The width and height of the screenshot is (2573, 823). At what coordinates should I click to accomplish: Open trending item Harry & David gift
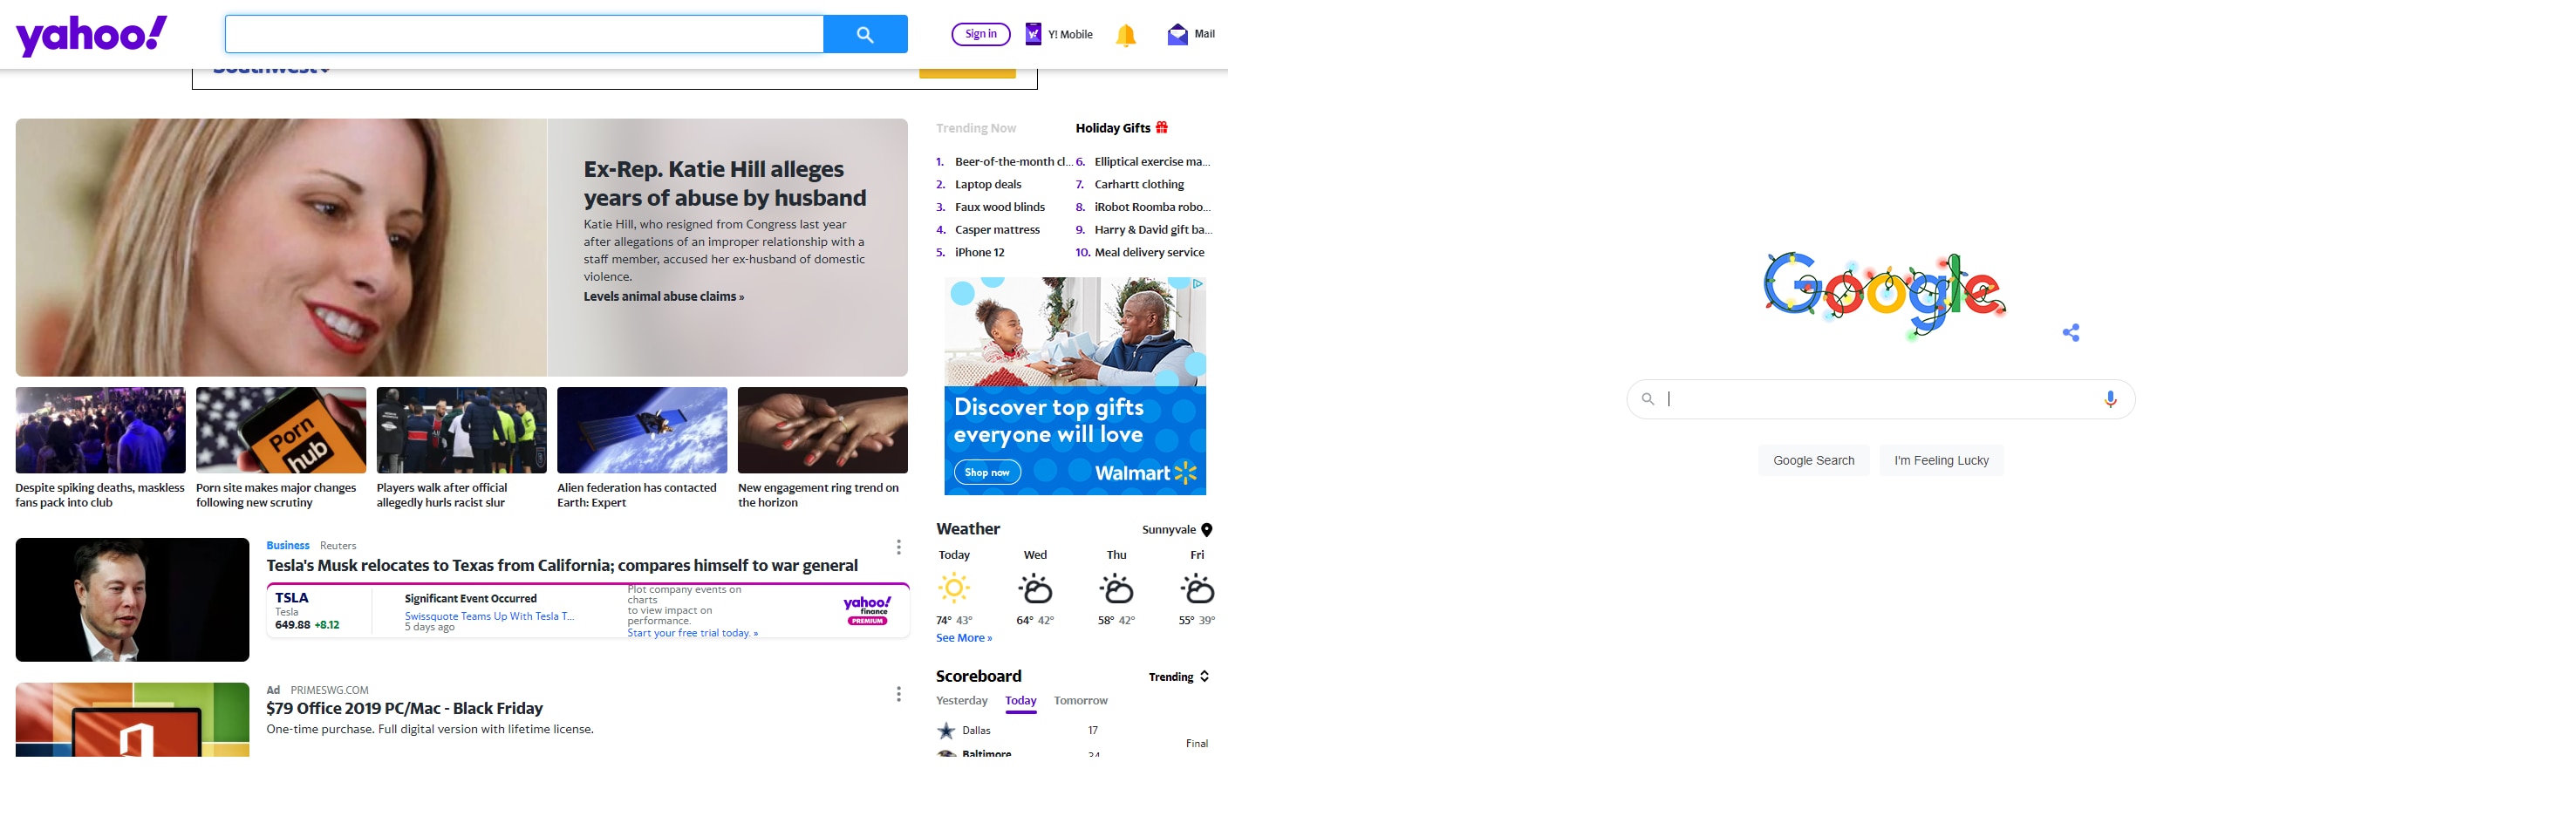[x=1153, y=231]
